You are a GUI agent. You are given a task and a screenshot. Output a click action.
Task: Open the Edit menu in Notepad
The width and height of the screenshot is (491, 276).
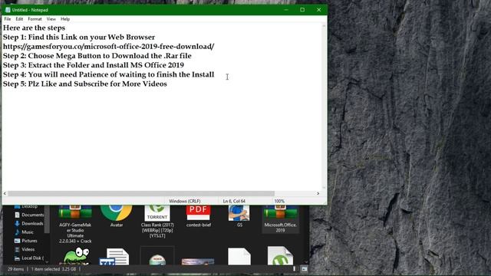click(19, 19)
